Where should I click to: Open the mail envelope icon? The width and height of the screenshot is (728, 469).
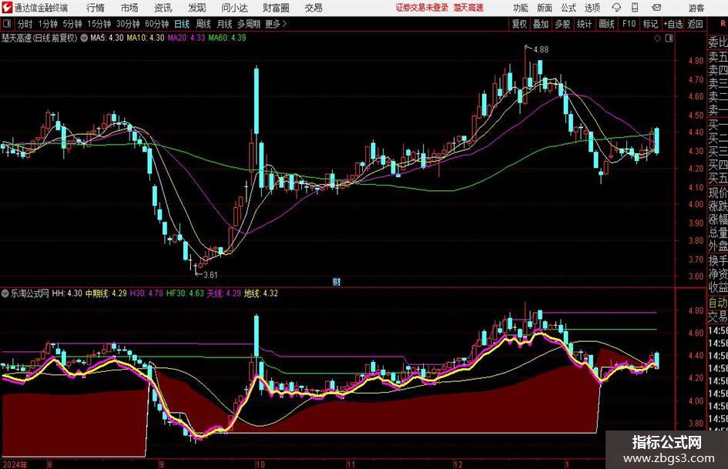coord(656,8)
